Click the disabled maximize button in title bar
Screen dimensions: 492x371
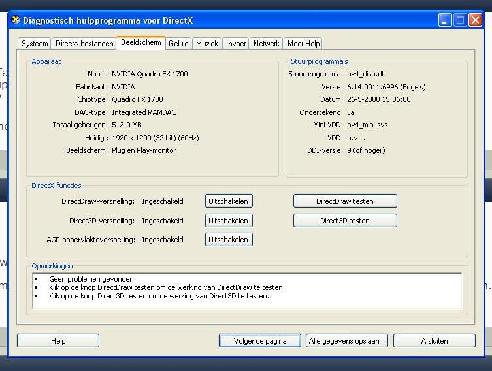click(460, 20)
